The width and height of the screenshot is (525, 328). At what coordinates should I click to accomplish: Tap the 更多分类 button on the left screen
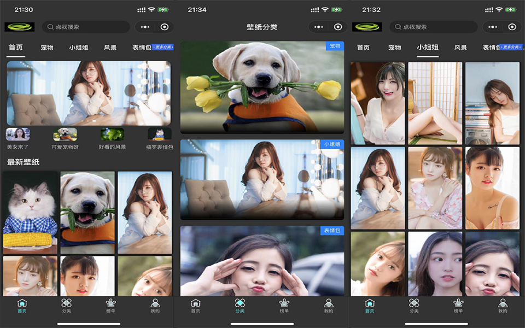[x=162, y=48]
